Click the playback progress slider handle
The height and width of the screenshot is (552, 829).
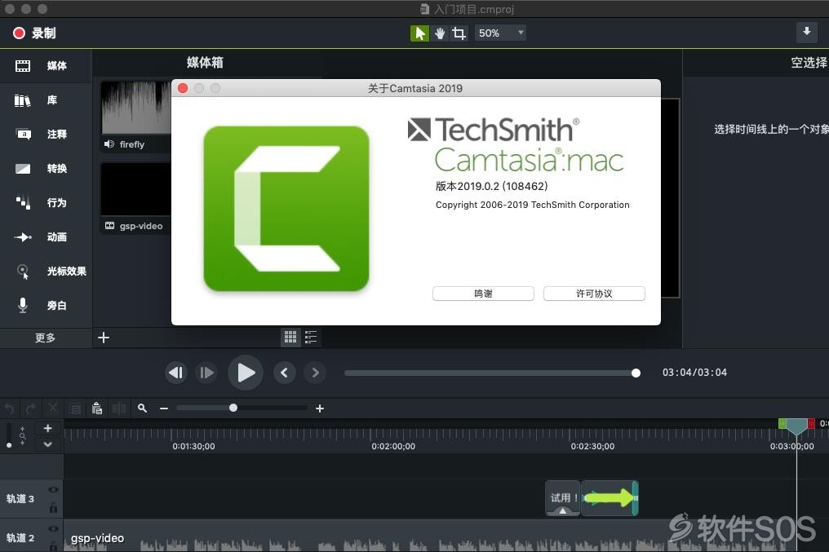click(636, 373)
